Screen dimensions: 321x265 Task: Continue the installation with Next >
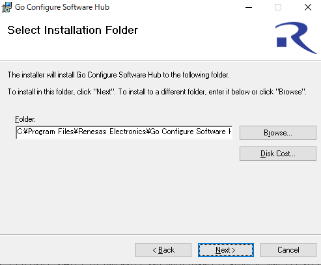(226, 250)
